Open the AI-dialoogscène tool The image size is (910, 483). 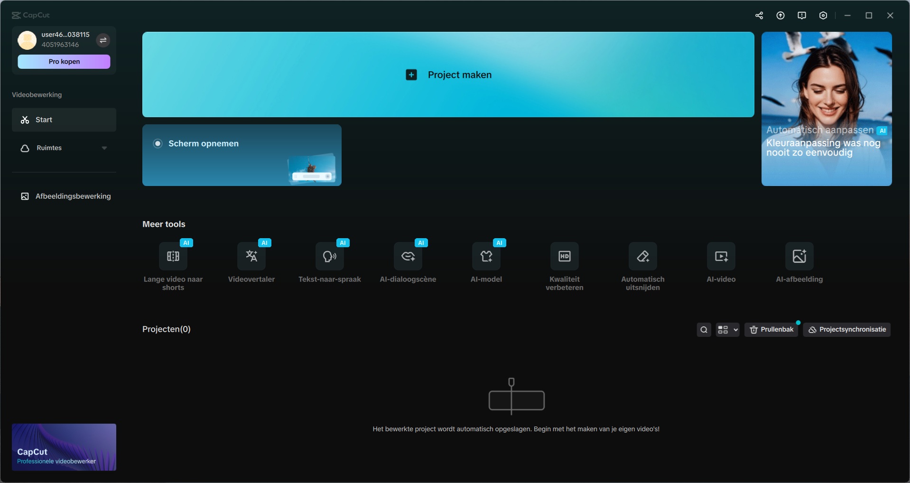[x=408, y=256]
